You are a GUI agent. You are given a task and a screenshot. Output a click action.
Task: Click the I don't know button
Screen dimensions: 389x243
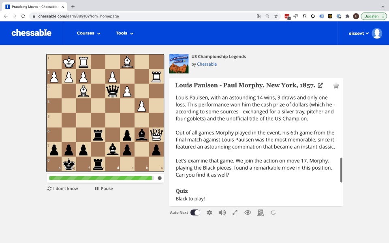tap(62, 188)
